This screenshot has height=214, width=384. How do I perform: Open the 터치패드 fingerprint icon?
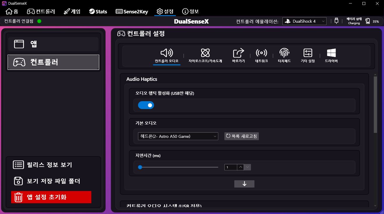[284, 53]
